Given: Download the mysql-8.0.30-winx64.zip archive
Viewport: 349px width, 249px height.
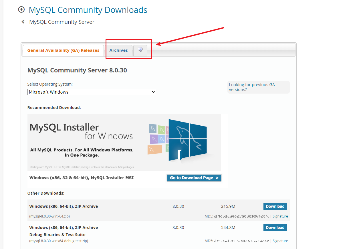Looking at the screenshot, I should click(x=275, y=206).
